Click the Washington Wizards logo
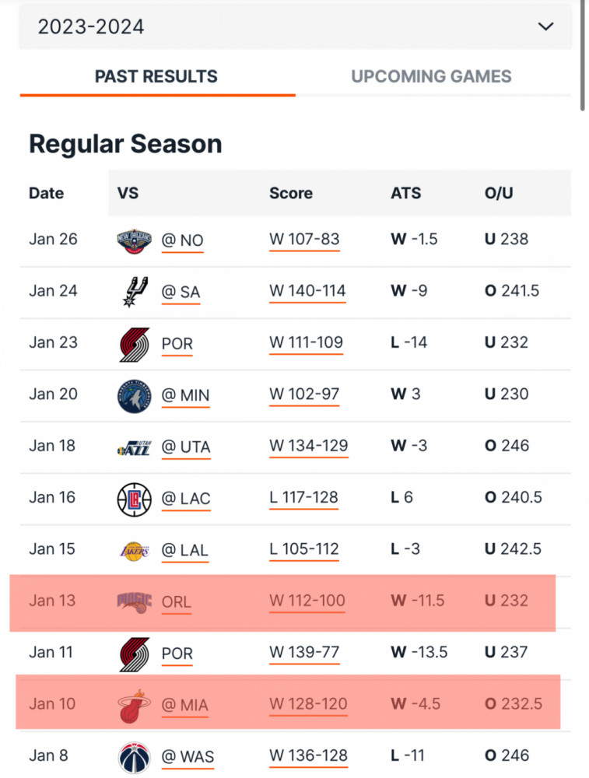Viewport: 589px width, 778px height. [x=134, y=758]
